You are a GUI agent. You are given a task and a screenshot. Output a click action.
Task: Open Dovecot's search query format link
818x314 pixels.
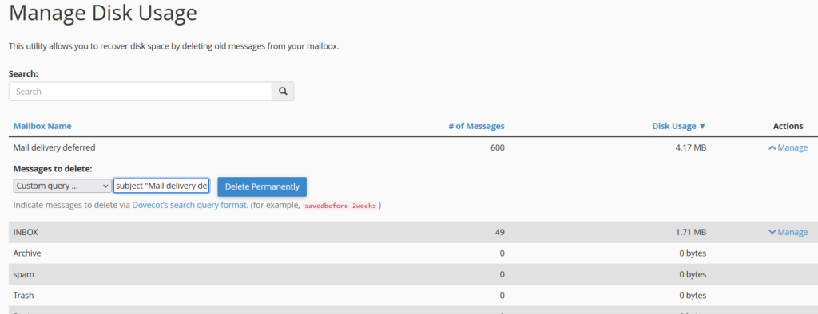tap(190, 205)
